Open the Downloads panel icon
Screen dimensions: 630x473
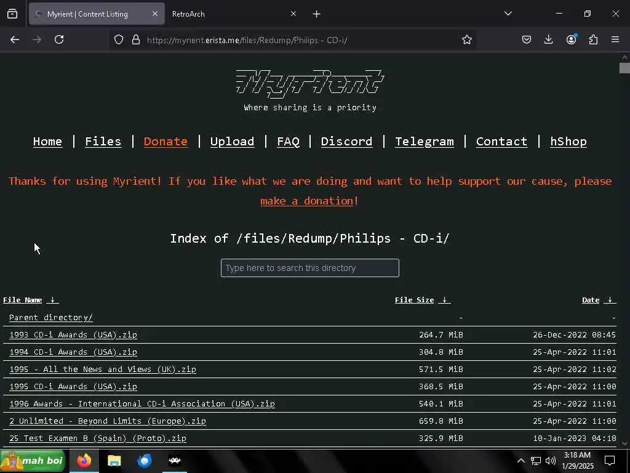[x=548, y=39]
